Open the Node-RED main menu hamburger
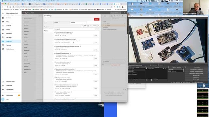 click(x=124, y=13)
